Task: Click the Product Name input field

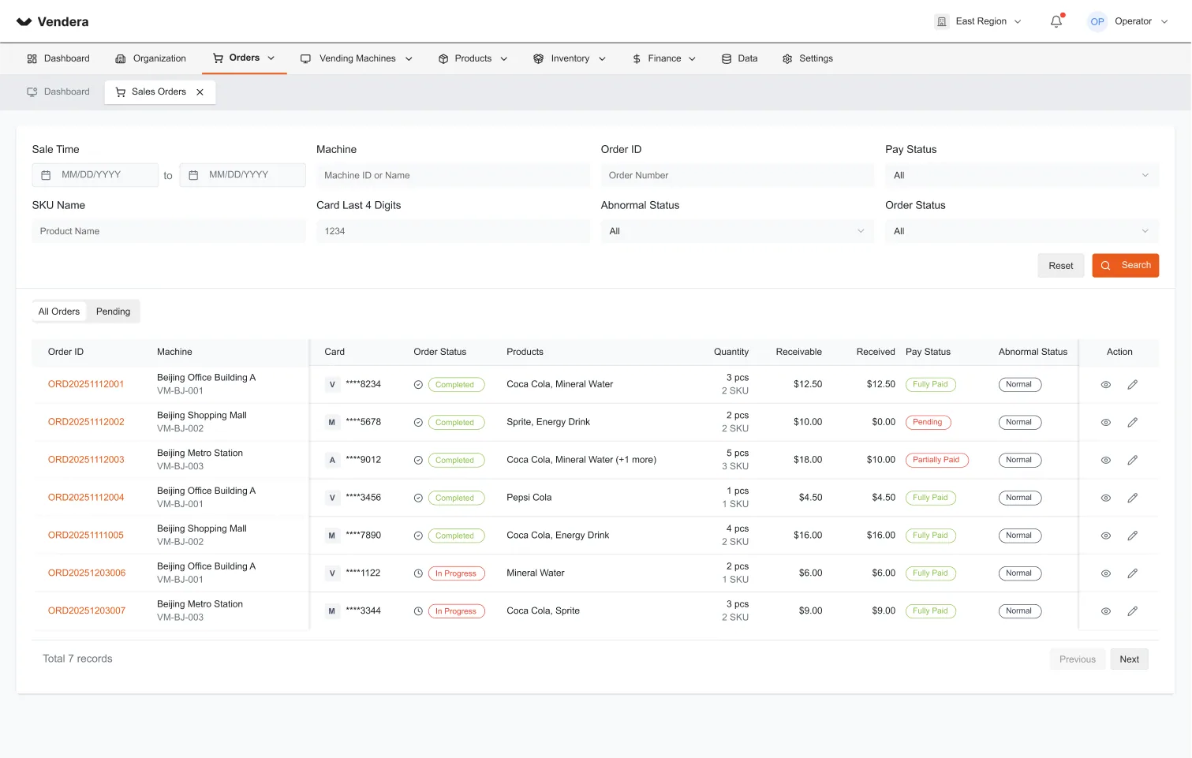Action: click(x=169, y=232)
